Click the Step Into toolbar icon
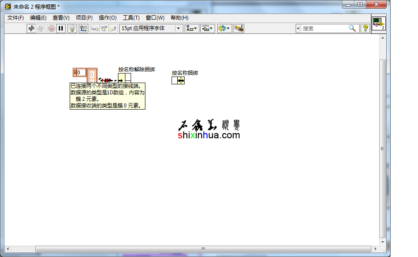418x257 pixels. tap(94, 28)
